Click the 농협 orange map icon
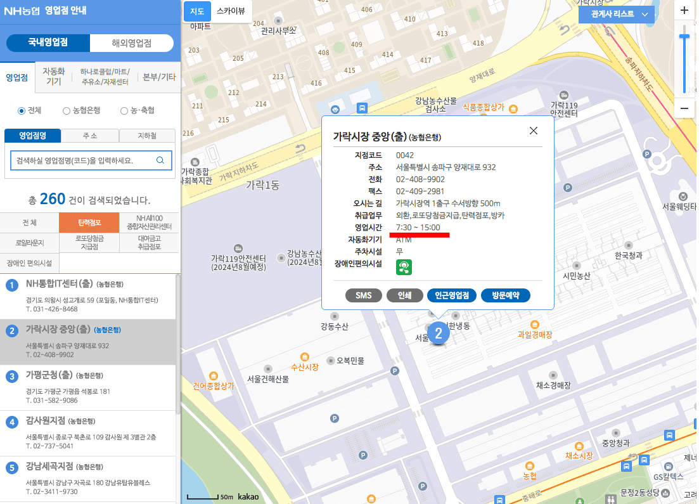699x504 pixels. tap(530, 466)
